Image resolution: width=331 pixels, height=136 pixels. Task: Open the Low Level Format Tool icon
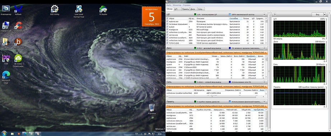[x=79, y=11]
